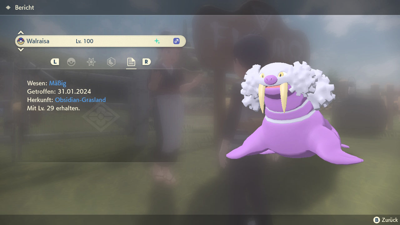Open the Poké Ball summary tab
400x225 pixels.
pos(71,62)
